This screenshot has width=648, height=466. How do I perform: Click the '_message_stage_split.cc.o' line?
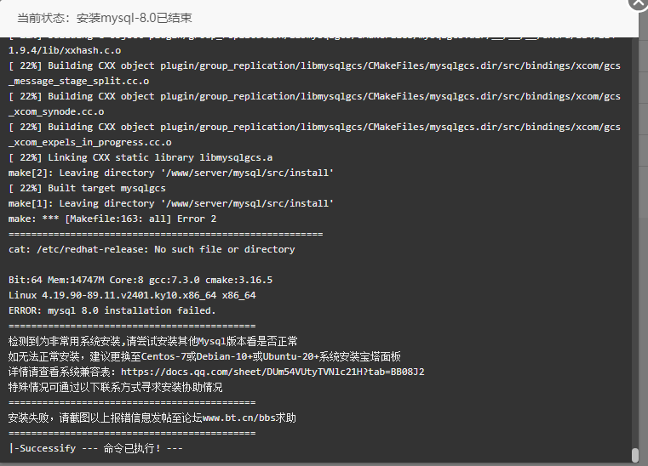pos(79,82)
